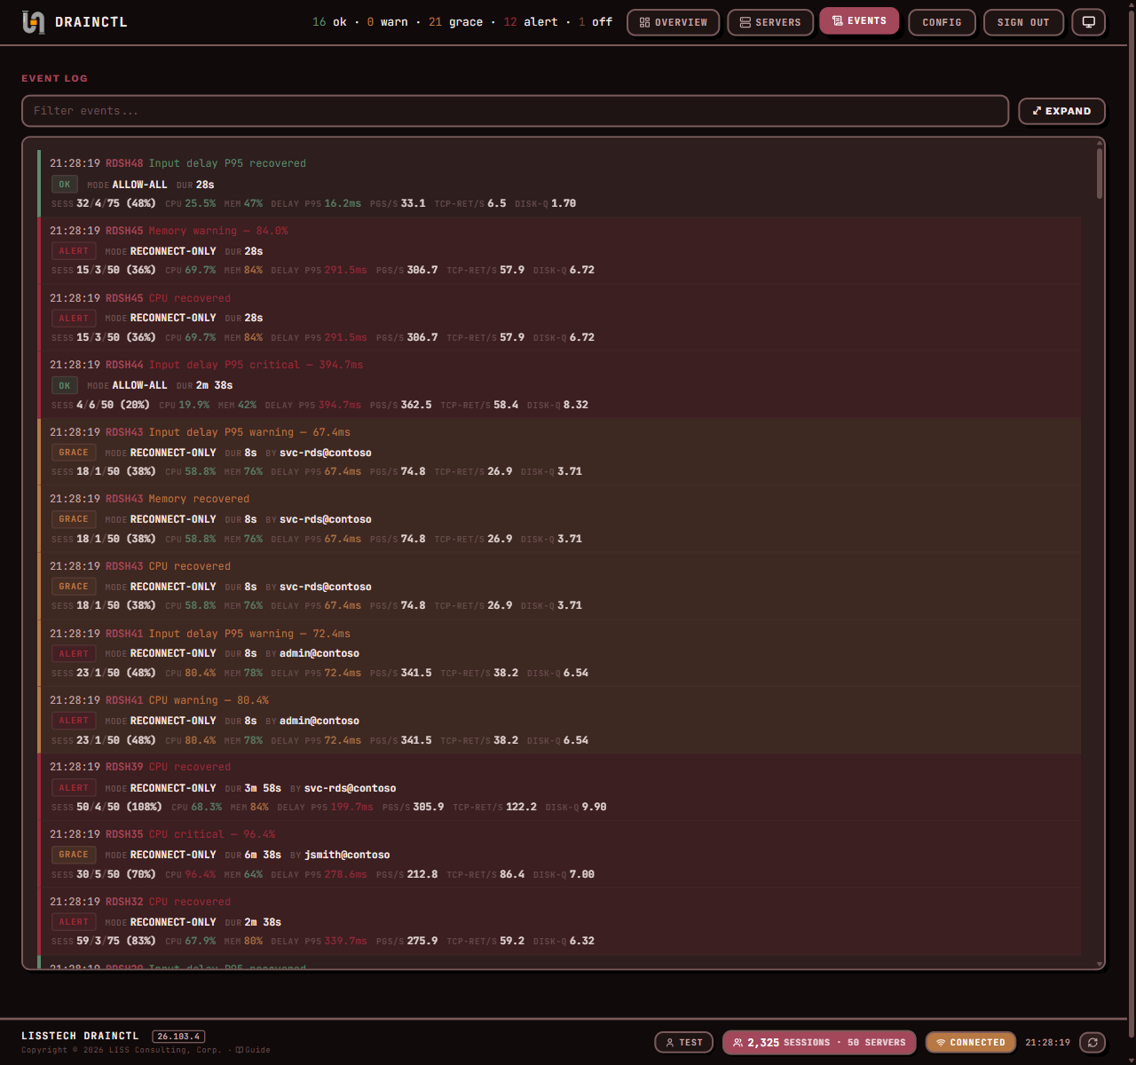Click the 1 off status count

596,22
